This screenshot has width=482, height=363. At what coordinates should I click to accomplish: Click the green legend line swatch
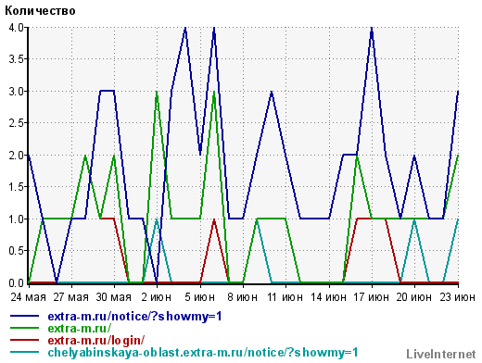(x=25, y=328)
